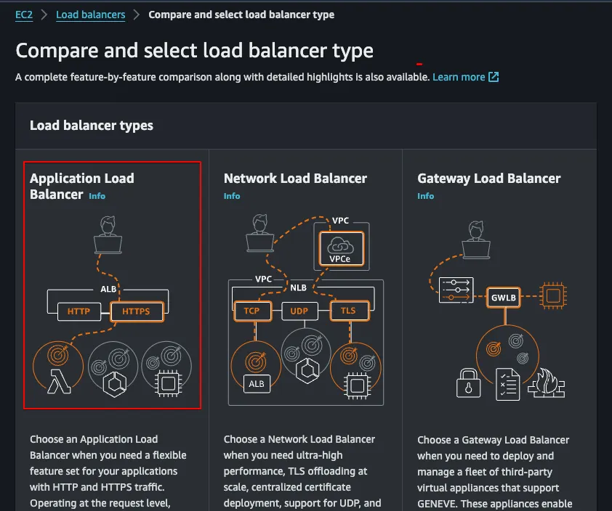The width and height of the screenshot is (612, 511).
Task: Open Info link for Gateway Load Balancer
Action: 425,196
